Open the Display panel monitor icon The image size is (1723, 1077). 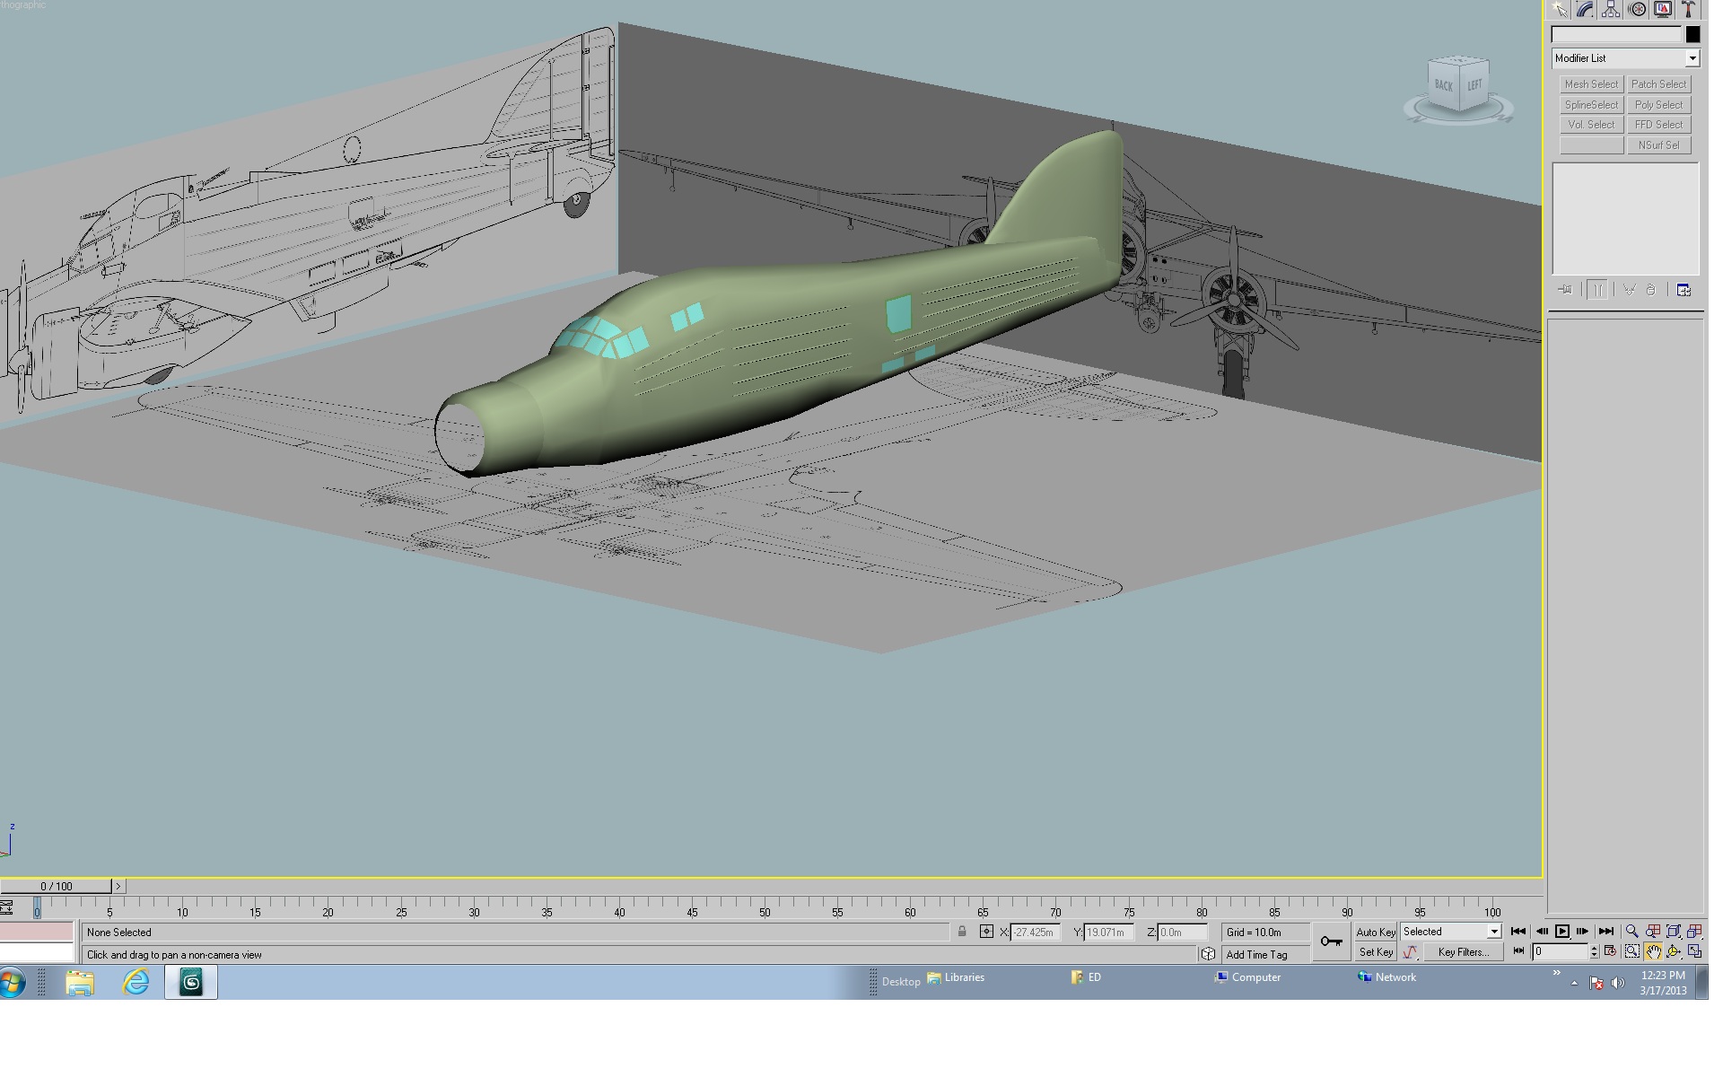[1663, 10]
